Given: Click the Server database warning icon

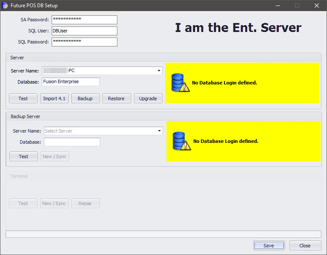Looking at the screenshot, I should pyautogui.click(x=180, y=83).
